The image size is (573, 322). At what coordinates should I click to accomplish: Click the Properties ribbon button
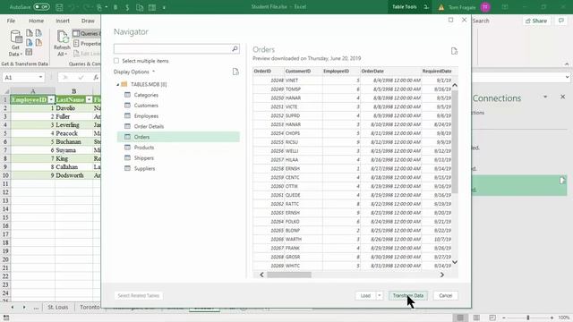[87, 44]
